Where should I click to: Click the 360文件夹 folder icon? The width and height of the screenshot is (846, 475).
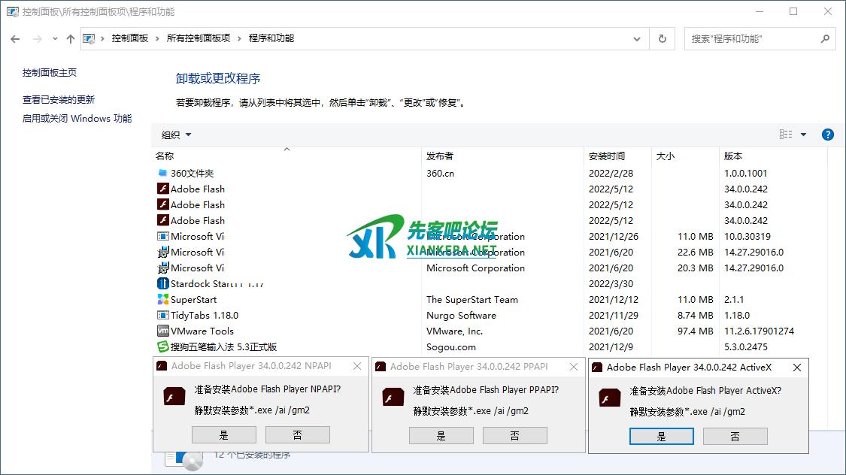click(162, 174)
